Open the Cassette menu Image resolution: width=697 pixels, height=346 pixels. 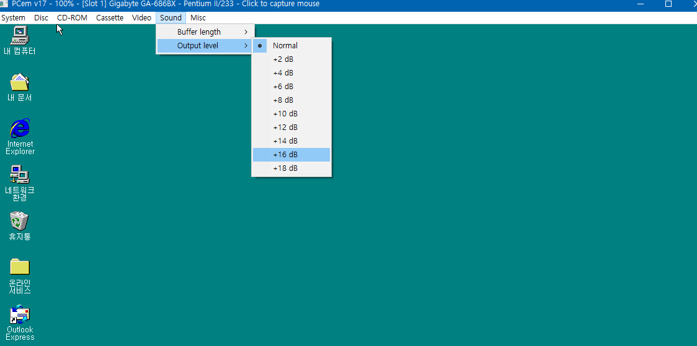point(110,18)
